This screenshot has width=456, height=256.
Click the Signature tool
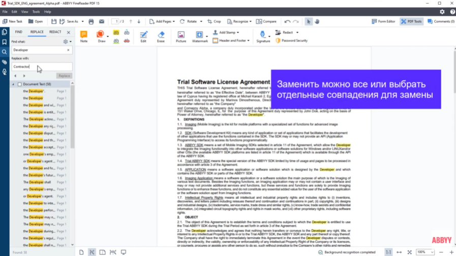pos(263,37)
